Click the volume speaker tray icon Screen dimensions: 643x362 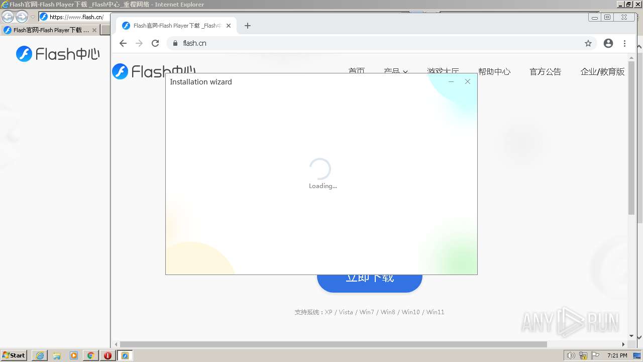point(571,355)
